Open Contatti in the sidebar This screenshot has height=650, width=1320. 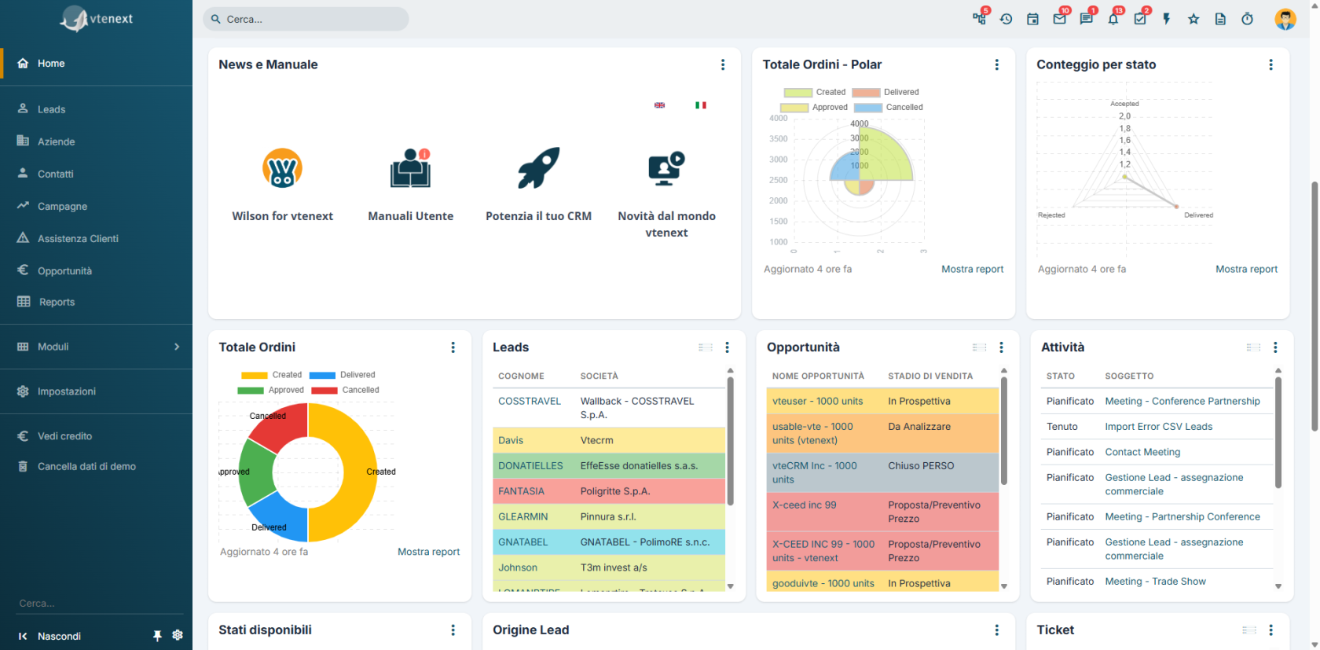point(96,174)
